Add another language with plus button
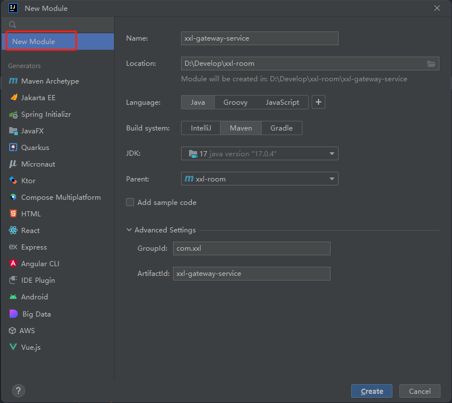Image resolution: width=452 pixels, height=403 pixels. coord(319,102)
